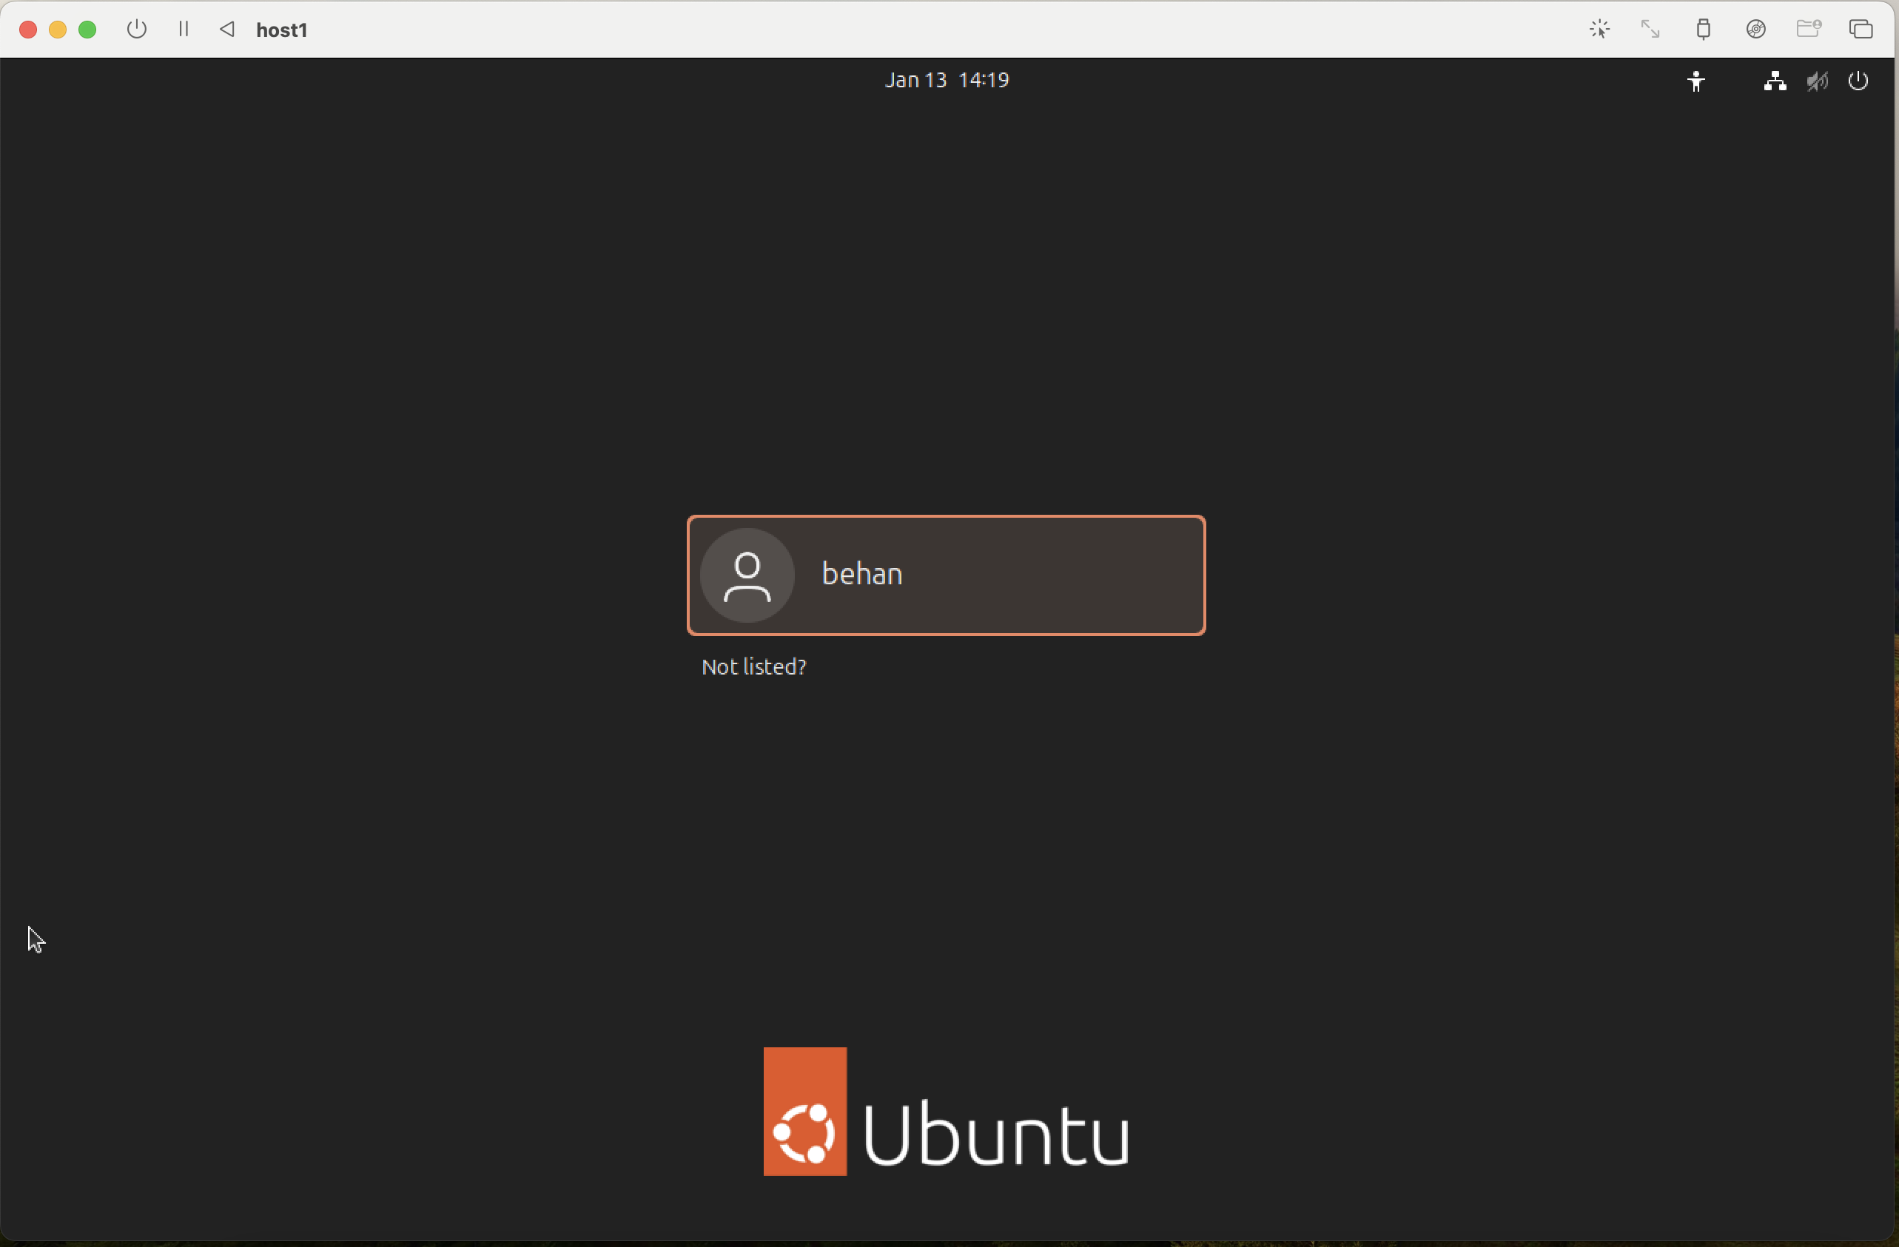
Task: Click the host1 window title
Action: 282,30
